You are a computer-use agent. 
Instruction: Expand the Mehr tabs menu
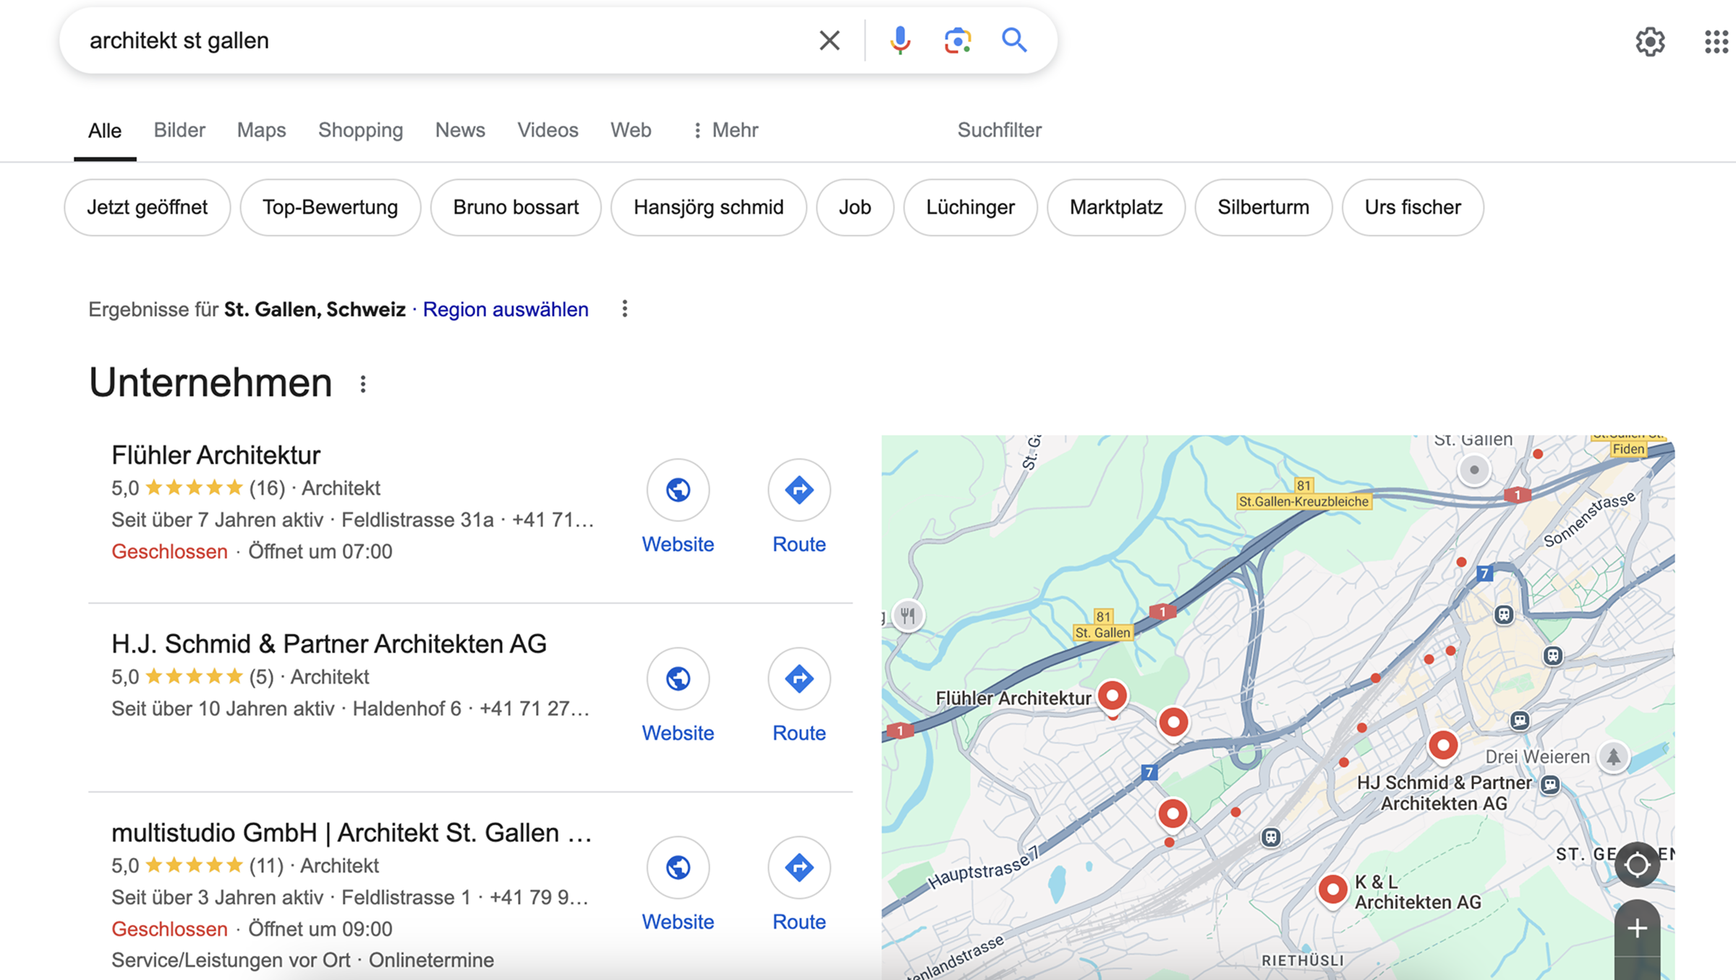click(726, 130)
